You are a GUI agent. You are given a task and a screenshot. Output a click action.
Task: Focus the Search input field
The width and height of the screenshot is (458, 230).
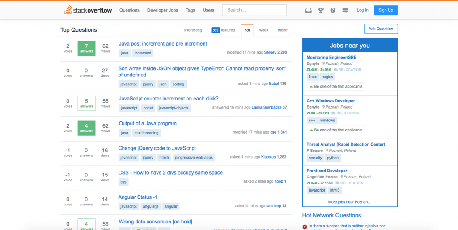[254, 10]
